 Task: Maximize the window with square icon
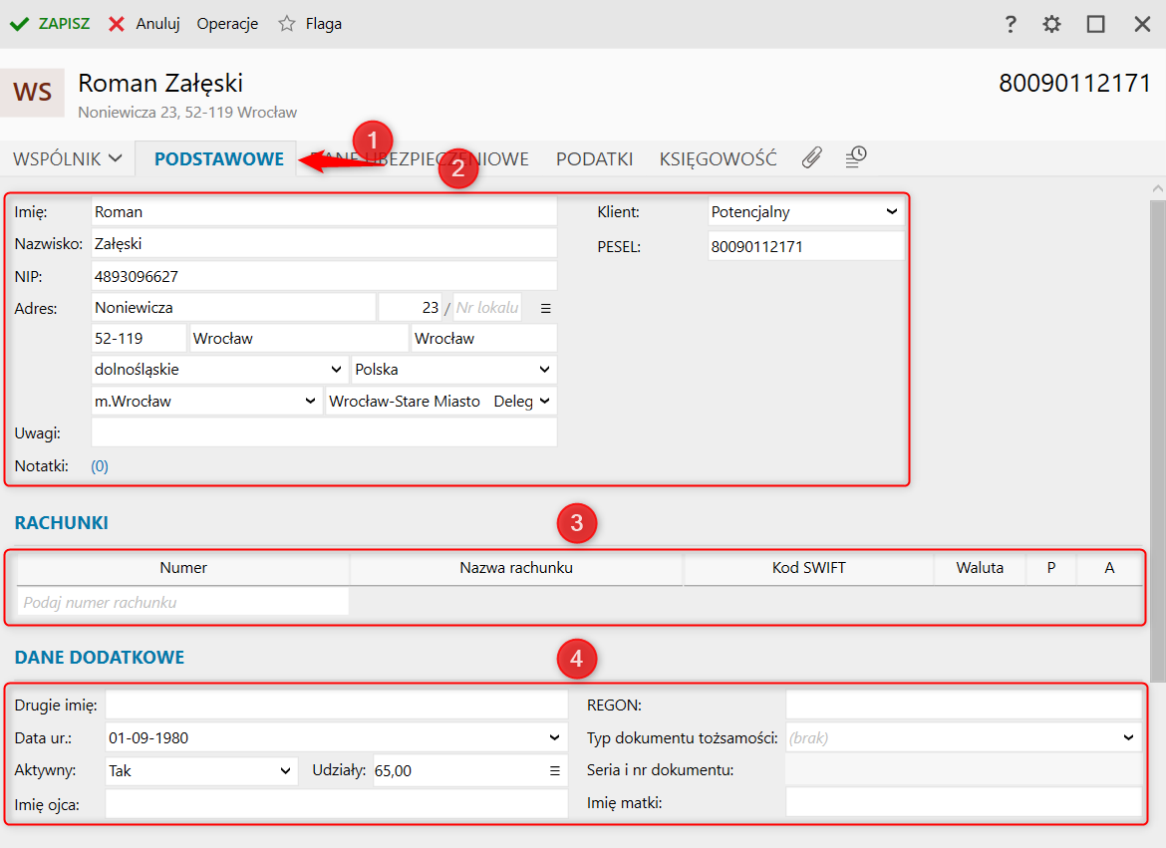pyautogui.click(x=1095, y=24)
